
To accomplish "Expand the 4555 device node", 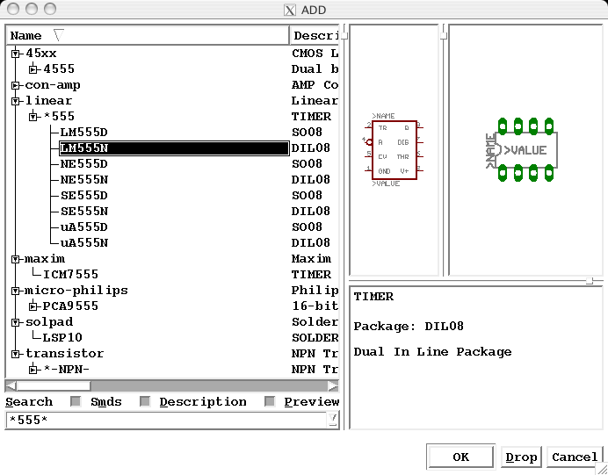I will 33,69.
